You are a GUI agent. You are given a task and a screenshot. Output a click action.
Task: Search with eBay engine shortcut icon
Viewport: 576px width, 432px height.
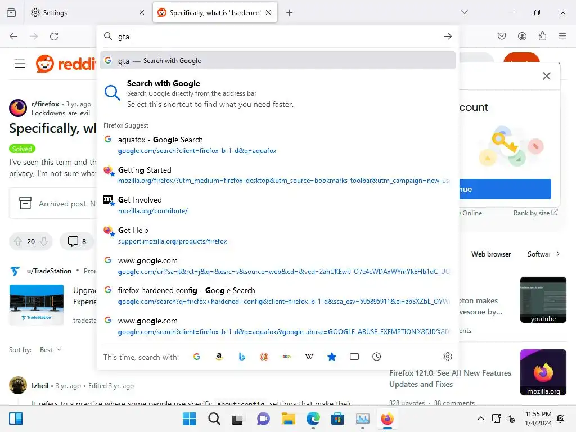tap(287, 357)
